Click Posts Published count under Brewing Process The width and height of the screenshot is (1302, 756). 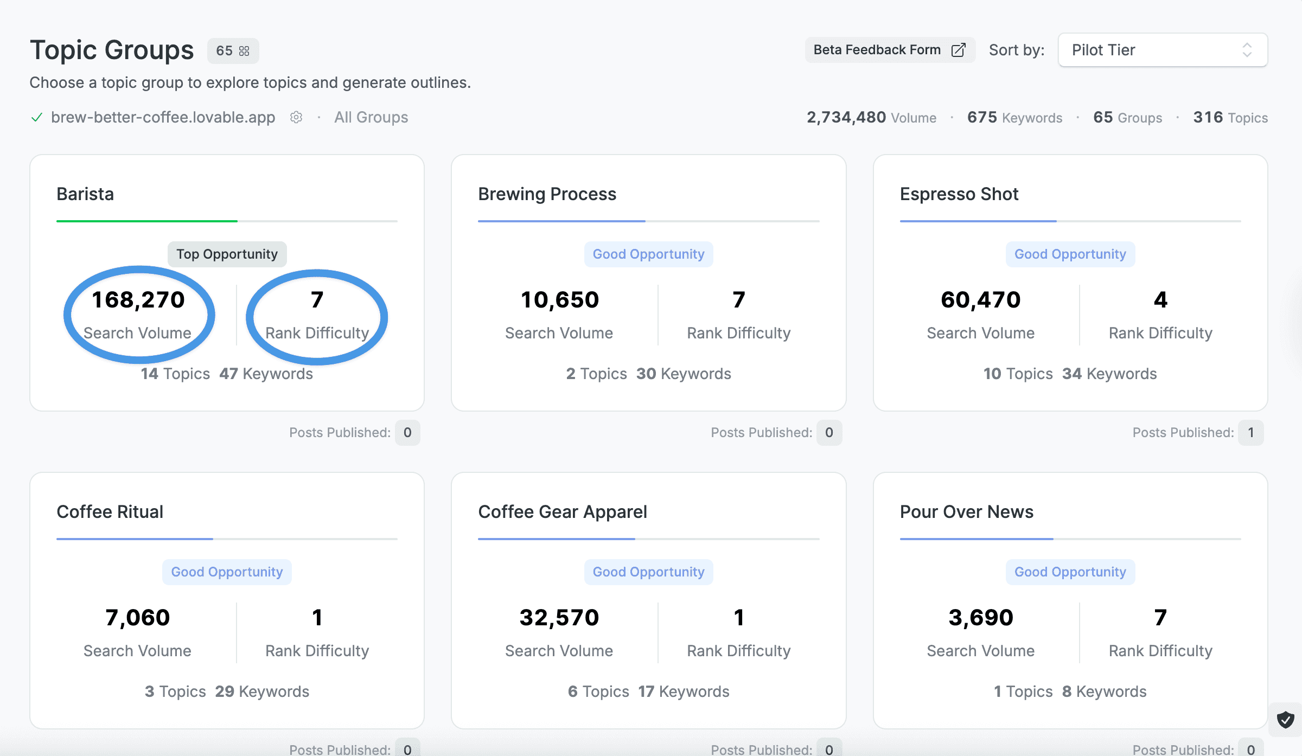coord(829,433)
